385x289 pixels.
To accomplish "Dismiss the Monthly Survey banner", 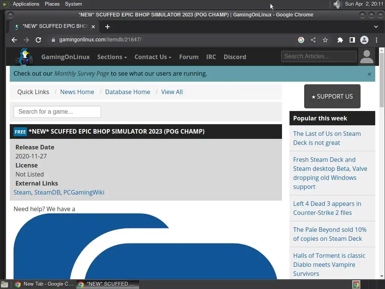I will click(x=369, y=74).
